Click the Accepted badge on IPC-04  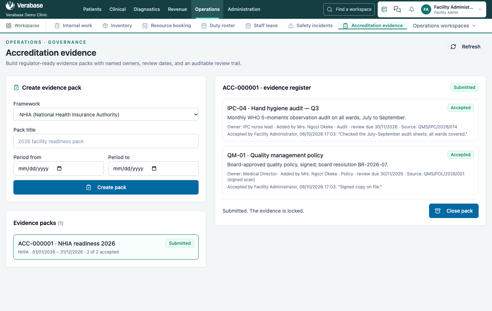(461, 108)
